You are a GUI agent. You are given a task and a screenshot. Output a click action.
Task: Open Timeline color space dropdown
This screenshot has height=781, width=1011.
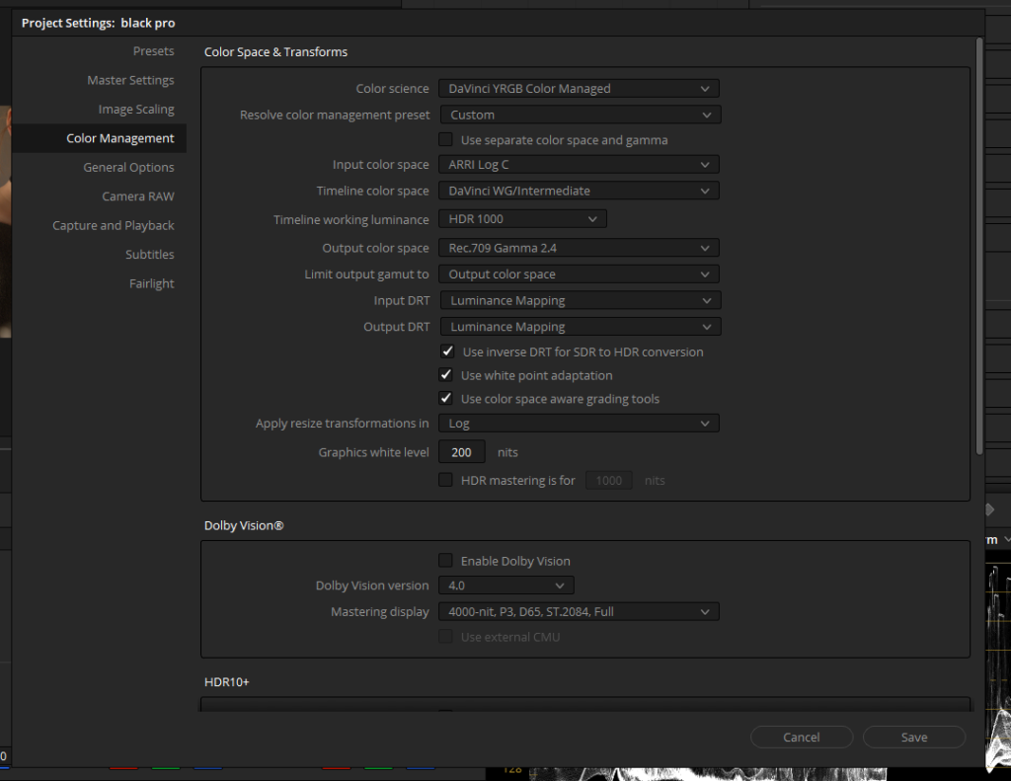point(579,191)
